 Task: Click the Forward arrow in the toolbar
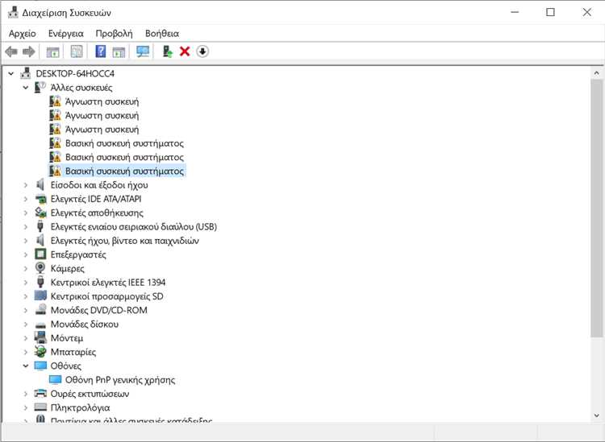[29, 52]
